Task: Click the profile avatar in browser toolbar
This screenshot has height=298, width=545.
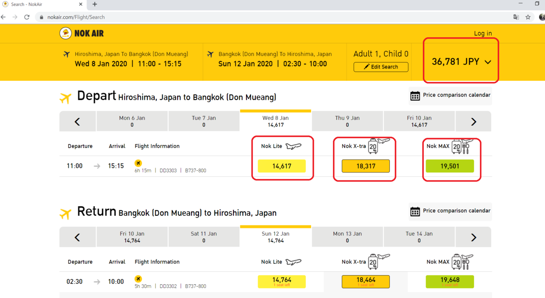Action: (x=542, y=17)
